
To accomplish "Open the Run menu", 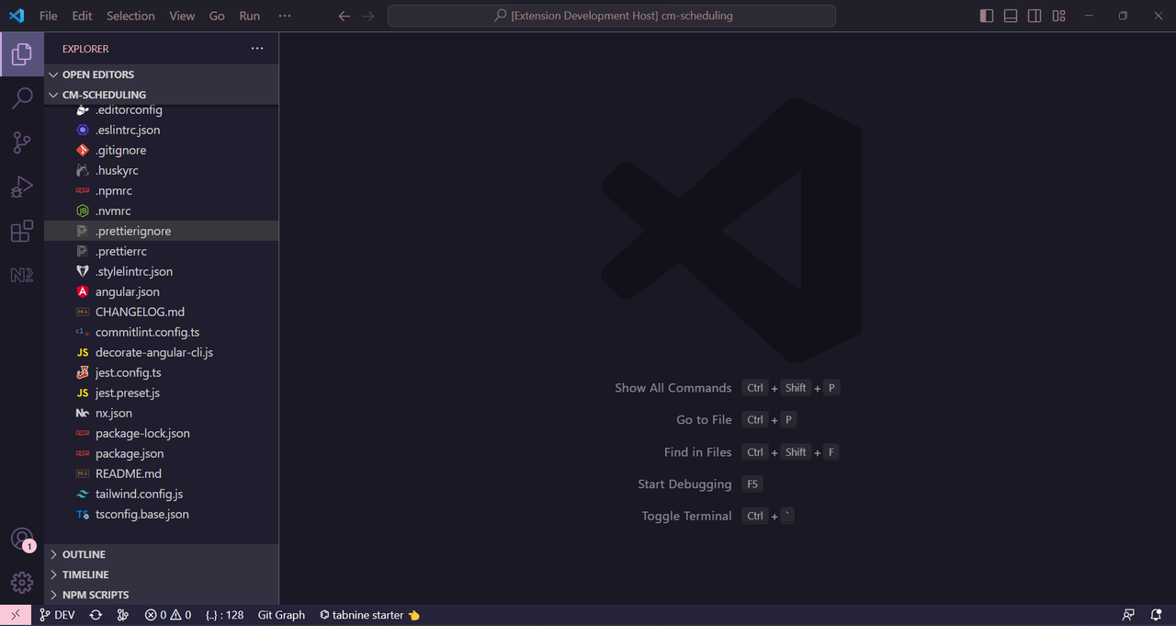I will pyautogui.click(x=249, y=16).
